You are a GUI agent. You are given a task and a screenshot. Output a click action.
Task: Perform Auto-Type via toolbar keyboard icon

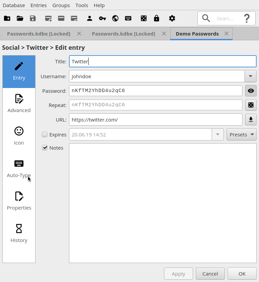pyautogui.click(x=128, y=18)
